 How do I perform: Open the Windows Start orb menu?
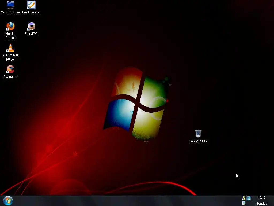pos(8,201)
